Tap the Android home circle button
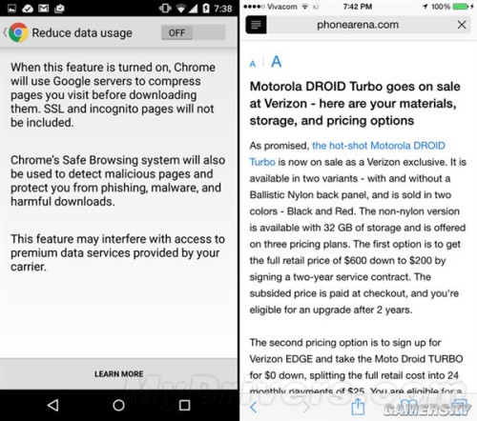The image size is (477, 421). click(118, 405)
